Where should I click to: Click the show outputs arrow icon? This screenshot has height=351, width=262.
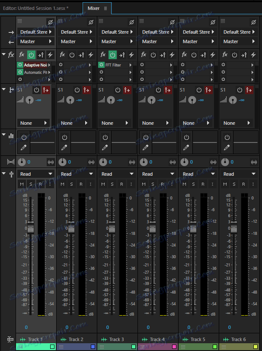(x=11, y=42)
